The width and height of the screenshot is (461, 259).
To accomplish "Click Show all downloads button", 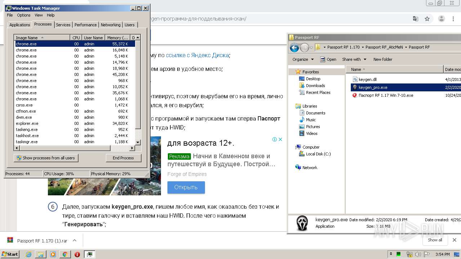I will coord(435,240).
